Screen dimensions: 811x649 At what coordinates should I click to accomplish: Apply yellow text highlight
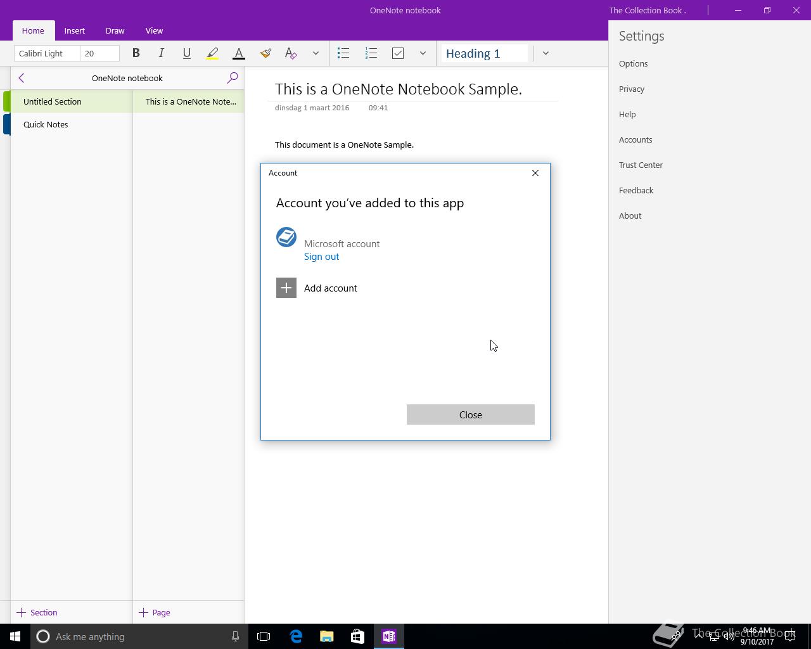pos(212,53)
